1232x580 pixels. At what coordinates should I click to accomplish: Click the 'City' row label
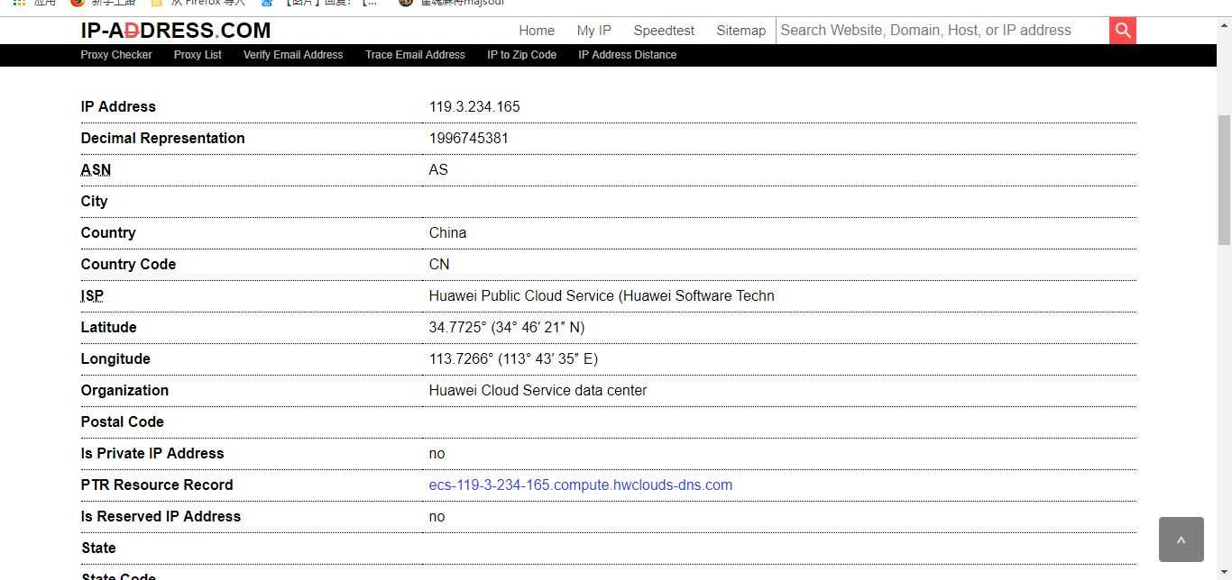(x=94, y=201)
